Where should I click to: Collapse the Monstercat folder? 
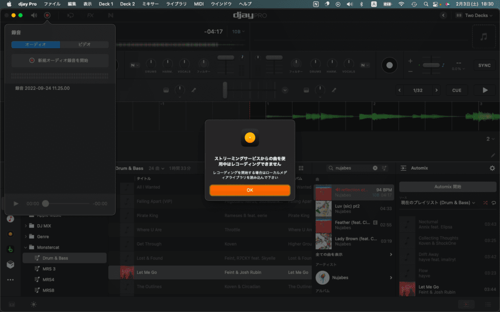coord(26,247)
